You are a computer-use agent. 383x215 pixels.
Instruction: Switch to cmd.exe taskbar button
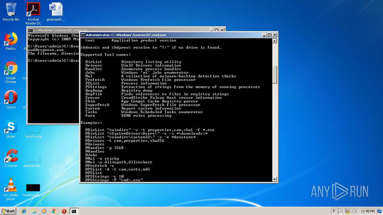pyautogui.click(x=74, y=211)
